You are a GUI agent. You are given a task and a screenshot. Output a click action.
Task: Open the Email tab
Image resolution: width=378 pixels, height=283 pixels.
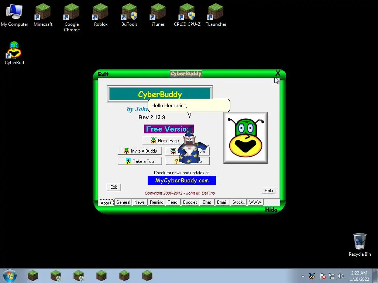(x=221, y=202)
